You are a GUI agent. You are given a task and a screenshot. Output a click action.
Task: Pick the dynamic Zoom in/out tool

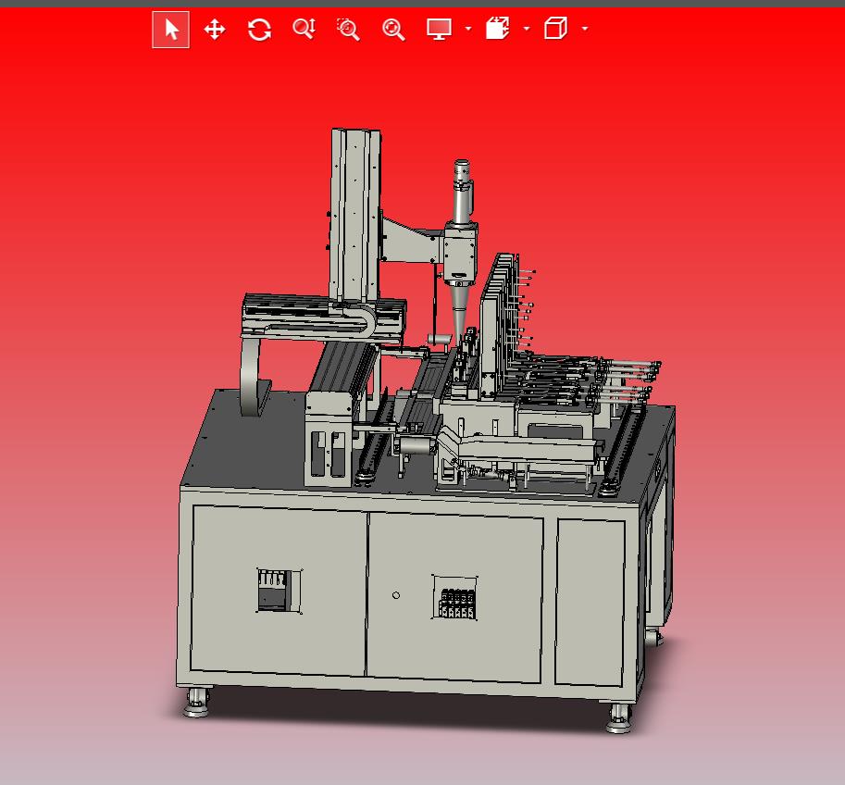(x=304, y=29)
